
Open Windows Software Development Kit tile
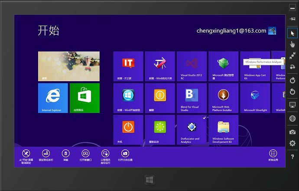tap(223, 130)
